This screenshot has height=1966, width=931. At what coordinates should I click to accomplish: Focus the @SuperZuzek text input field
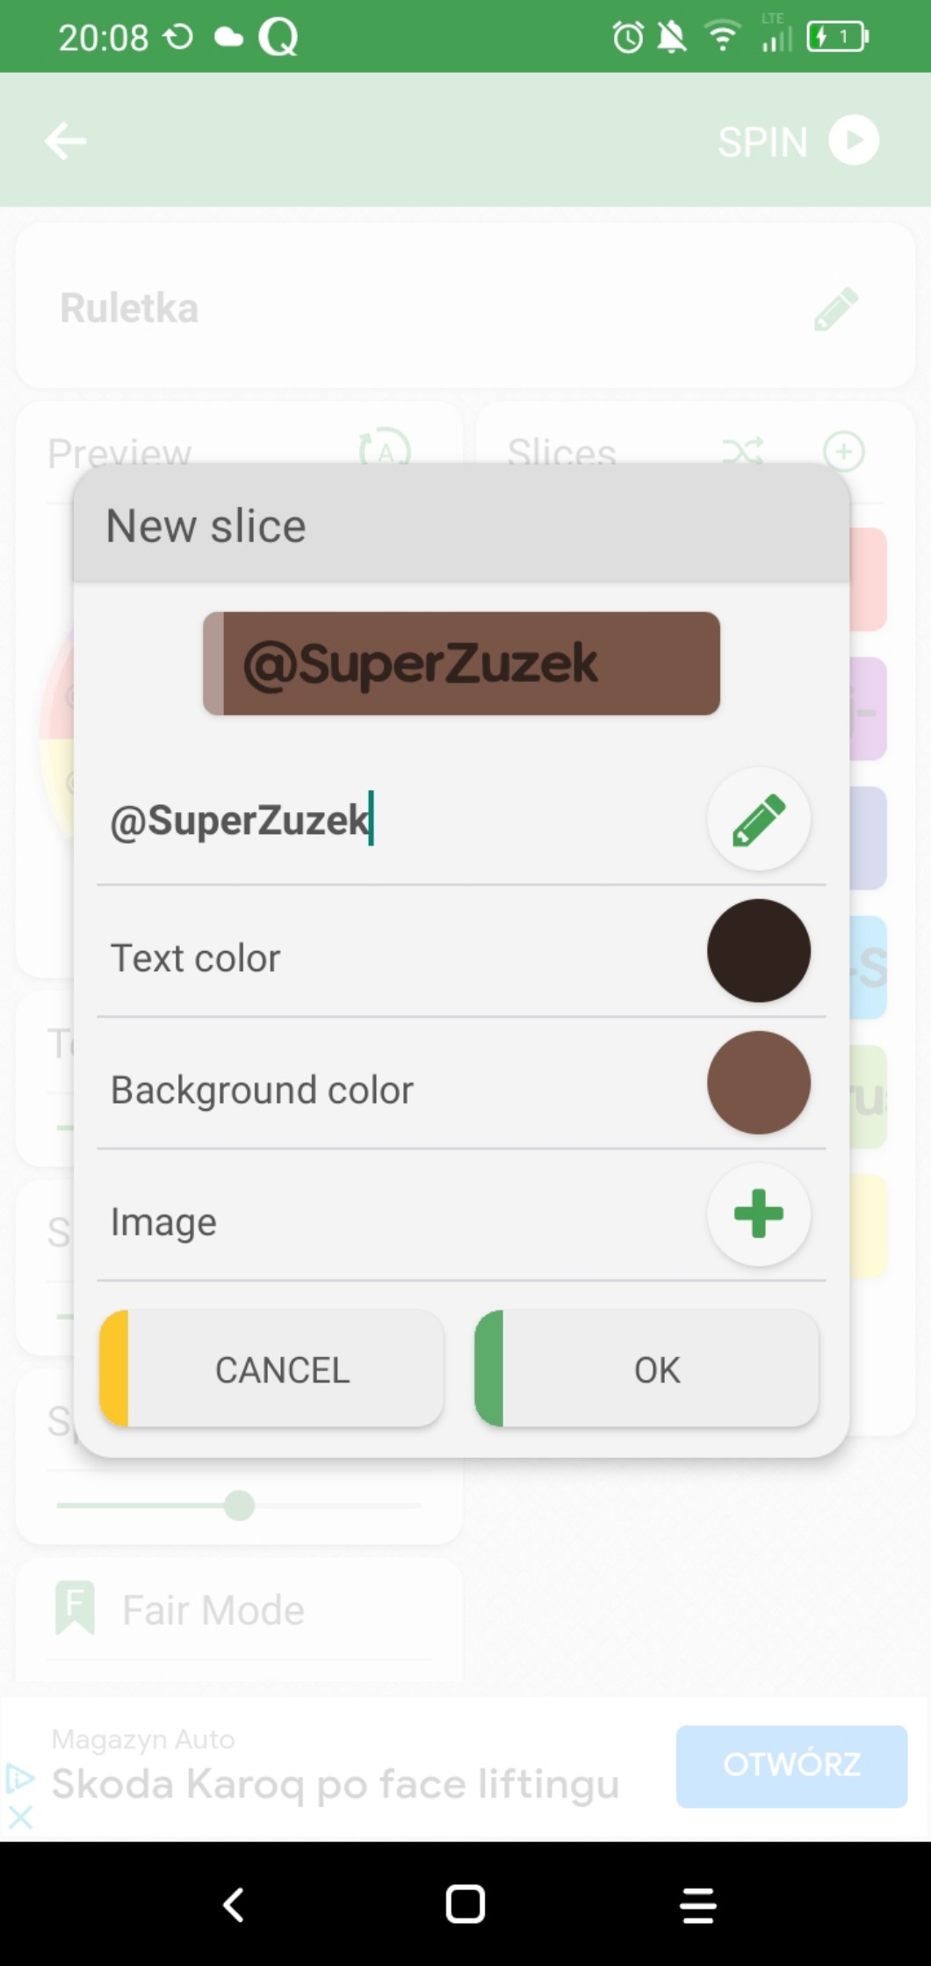tap(395, 821)
